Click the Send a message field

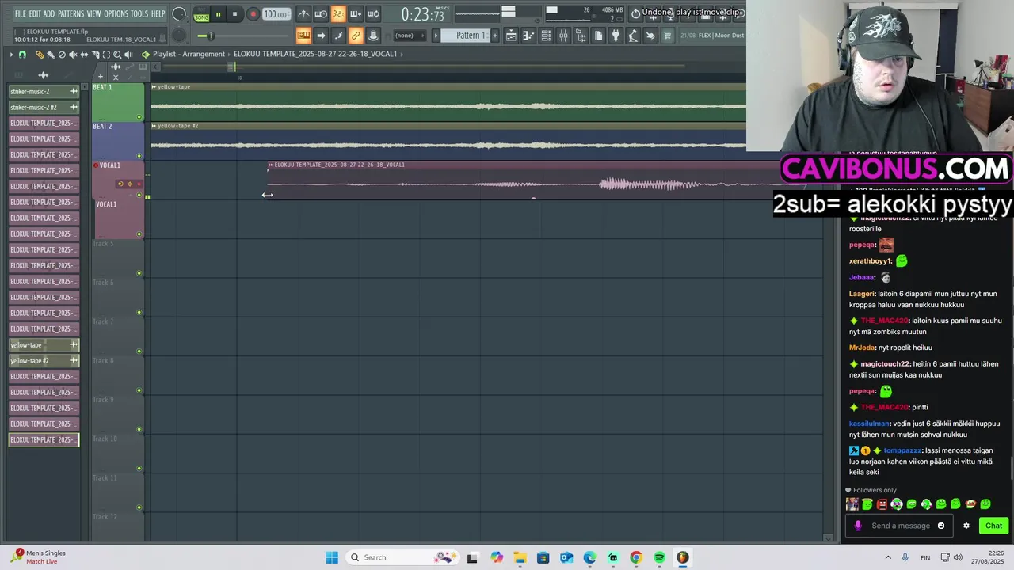click(x=901, y=526)
